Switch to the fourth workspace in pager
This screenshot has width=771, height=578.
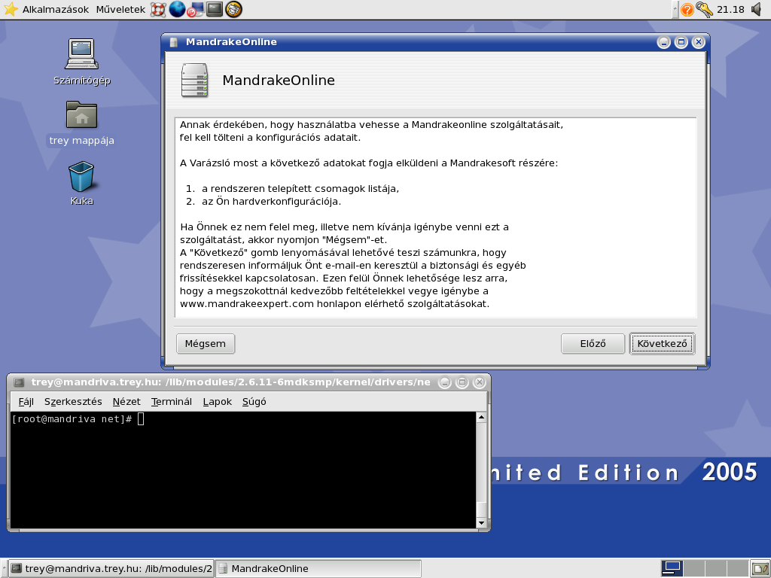(736, 568)
